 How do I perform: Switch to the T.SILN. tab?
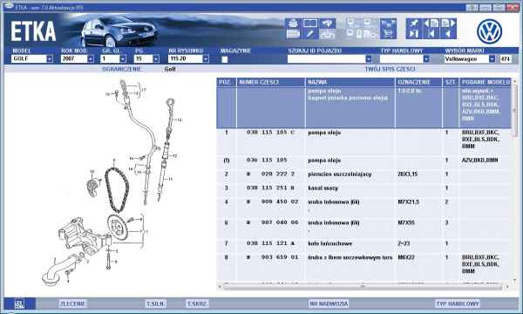click(155, 304)
